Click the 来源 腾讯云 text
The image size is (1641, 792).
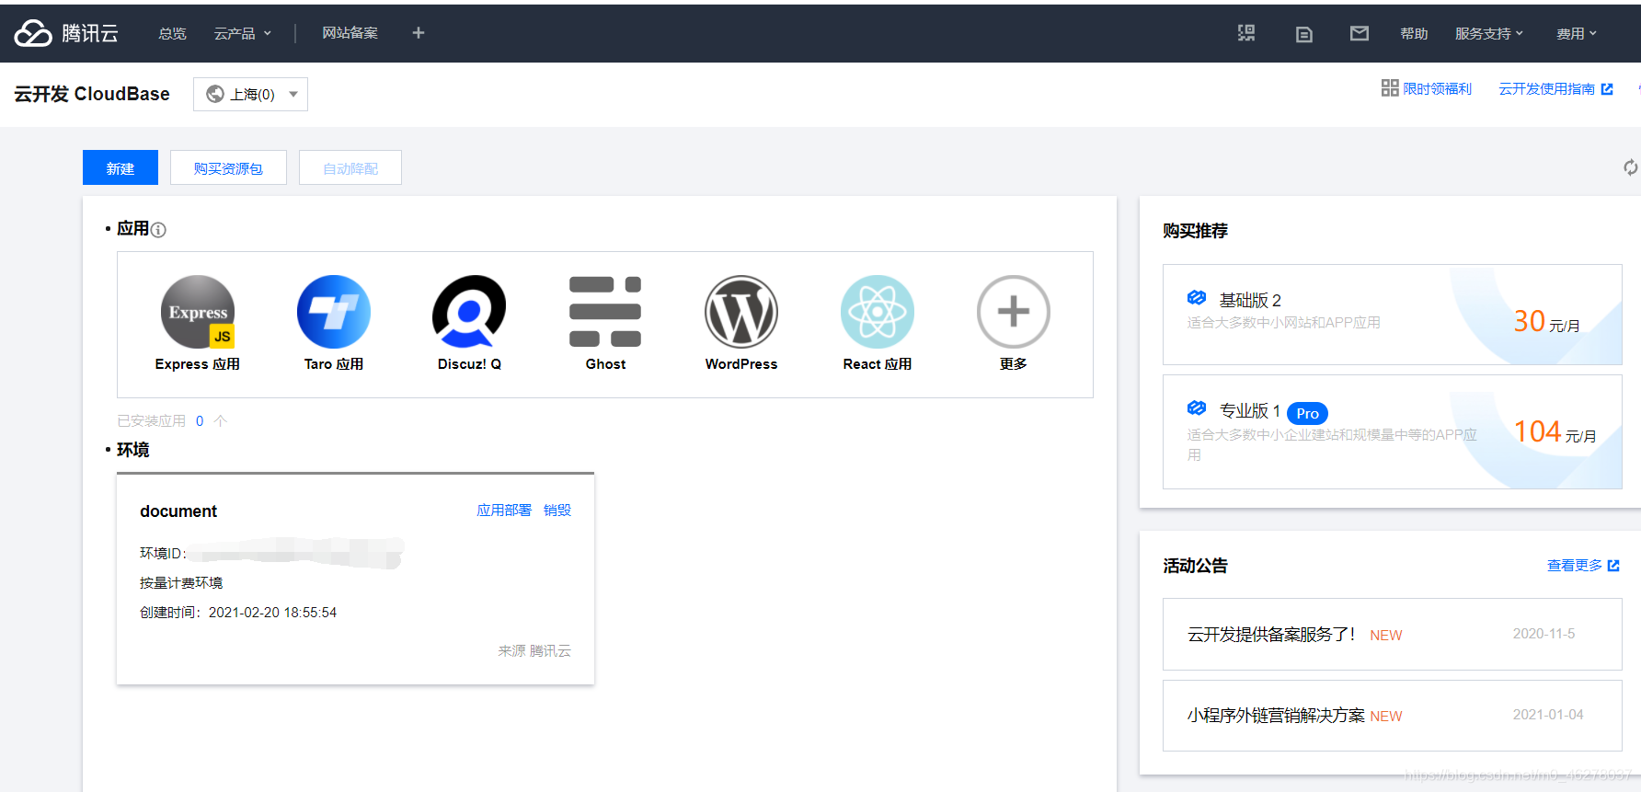click(x=534, y=651)
